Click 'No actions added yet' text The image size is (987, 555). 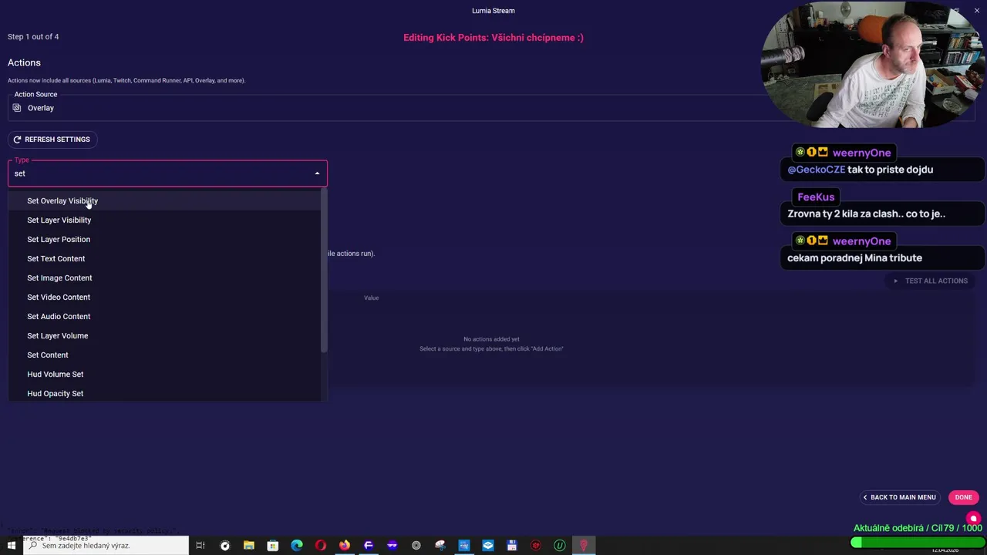point(491,339)
